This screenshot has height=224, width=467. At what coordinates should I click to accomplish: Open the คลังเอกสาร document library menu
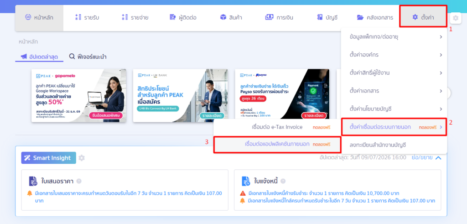pyautogui.click(x=375, y=18)
